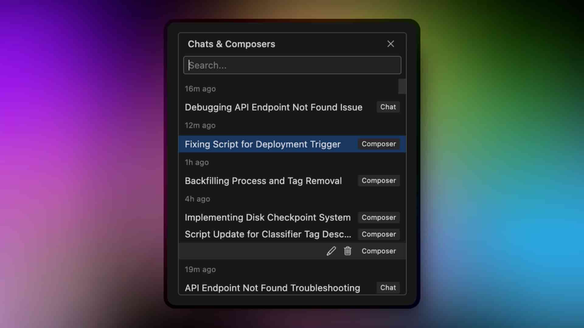The width and height of the screenshot is (584, 328).
Task: Click the edit (pencil) icon
Action: (x=331, y=251)
